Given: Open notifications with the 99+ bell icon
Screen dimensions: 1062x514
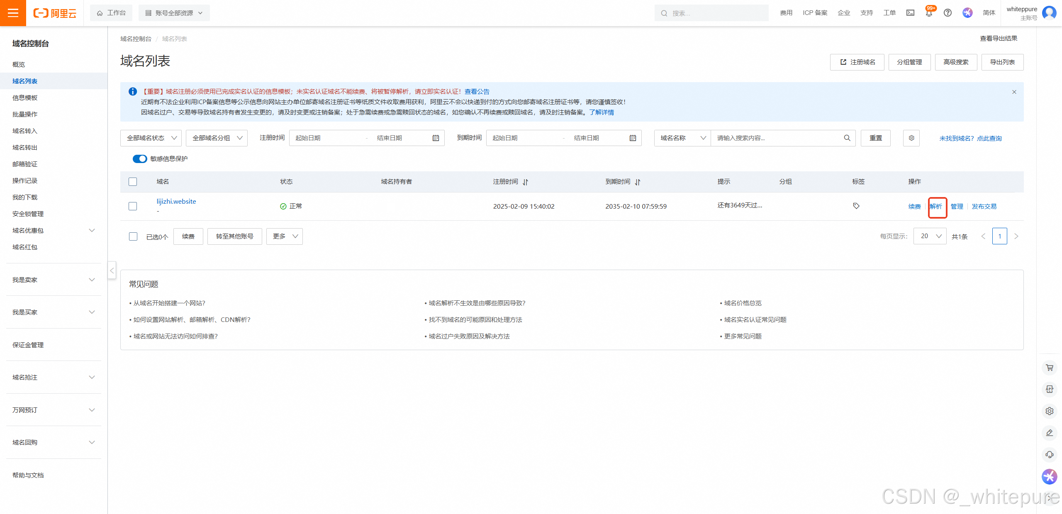Looking at the screenshot, I should (x=929, y=13).
